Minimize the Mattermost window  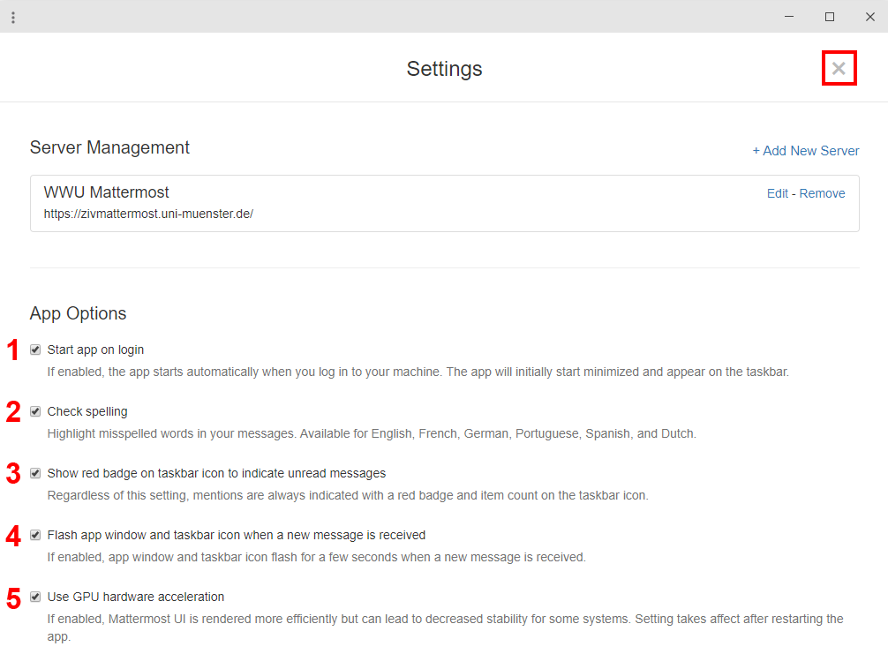[x=789, y=17]
